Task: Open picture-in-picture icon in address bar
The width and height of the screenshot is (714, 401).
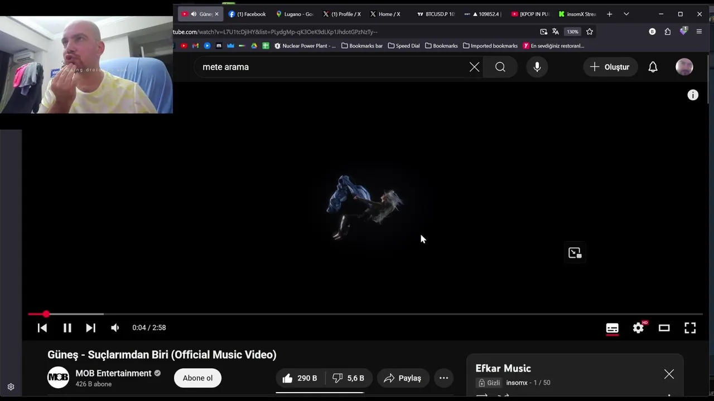Action: (x=543, y=32)
